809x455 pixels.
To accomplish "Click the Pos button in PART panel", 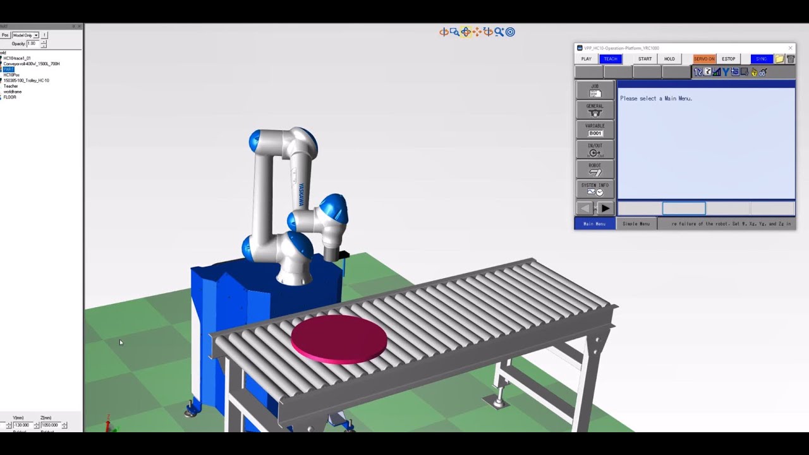I will pos(5,35).
